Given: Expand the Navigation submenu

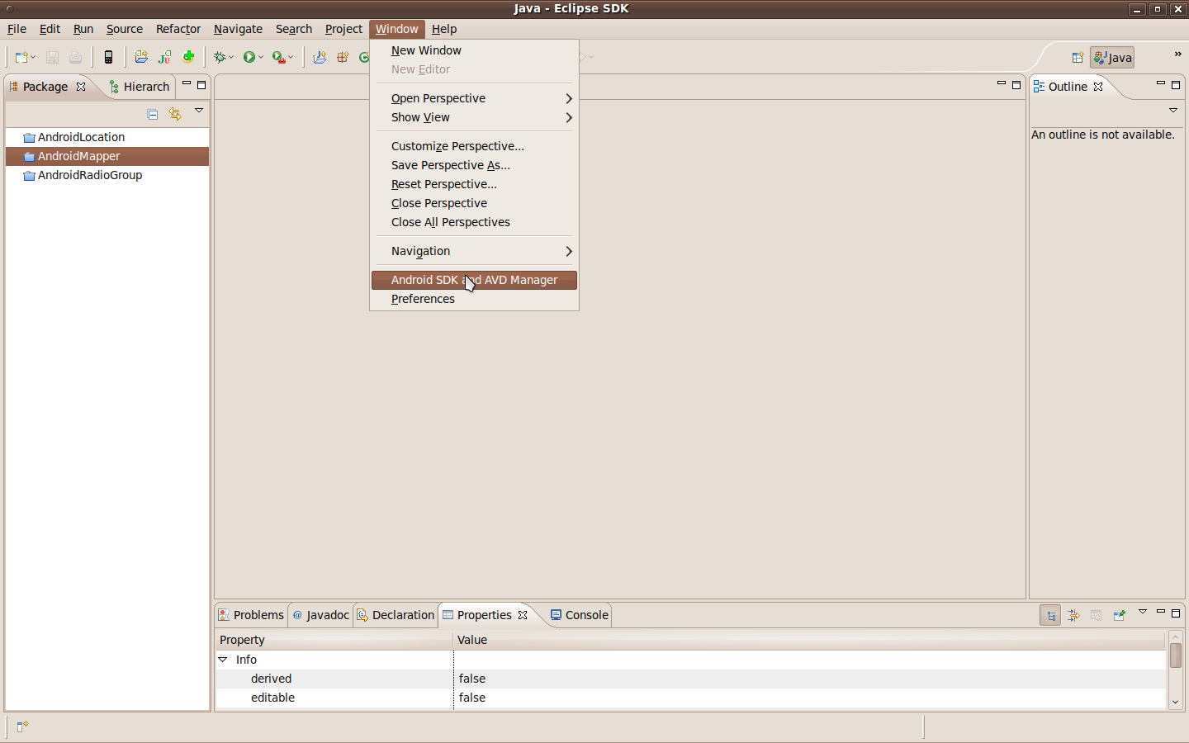Looking at the screenshot, I should point(474,251).
